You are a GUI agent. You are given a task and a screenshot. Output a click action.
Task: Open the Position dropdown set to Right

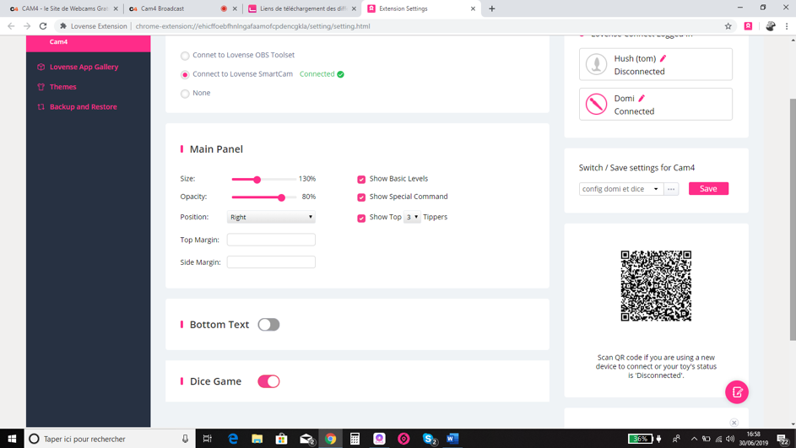pos(271,217)
